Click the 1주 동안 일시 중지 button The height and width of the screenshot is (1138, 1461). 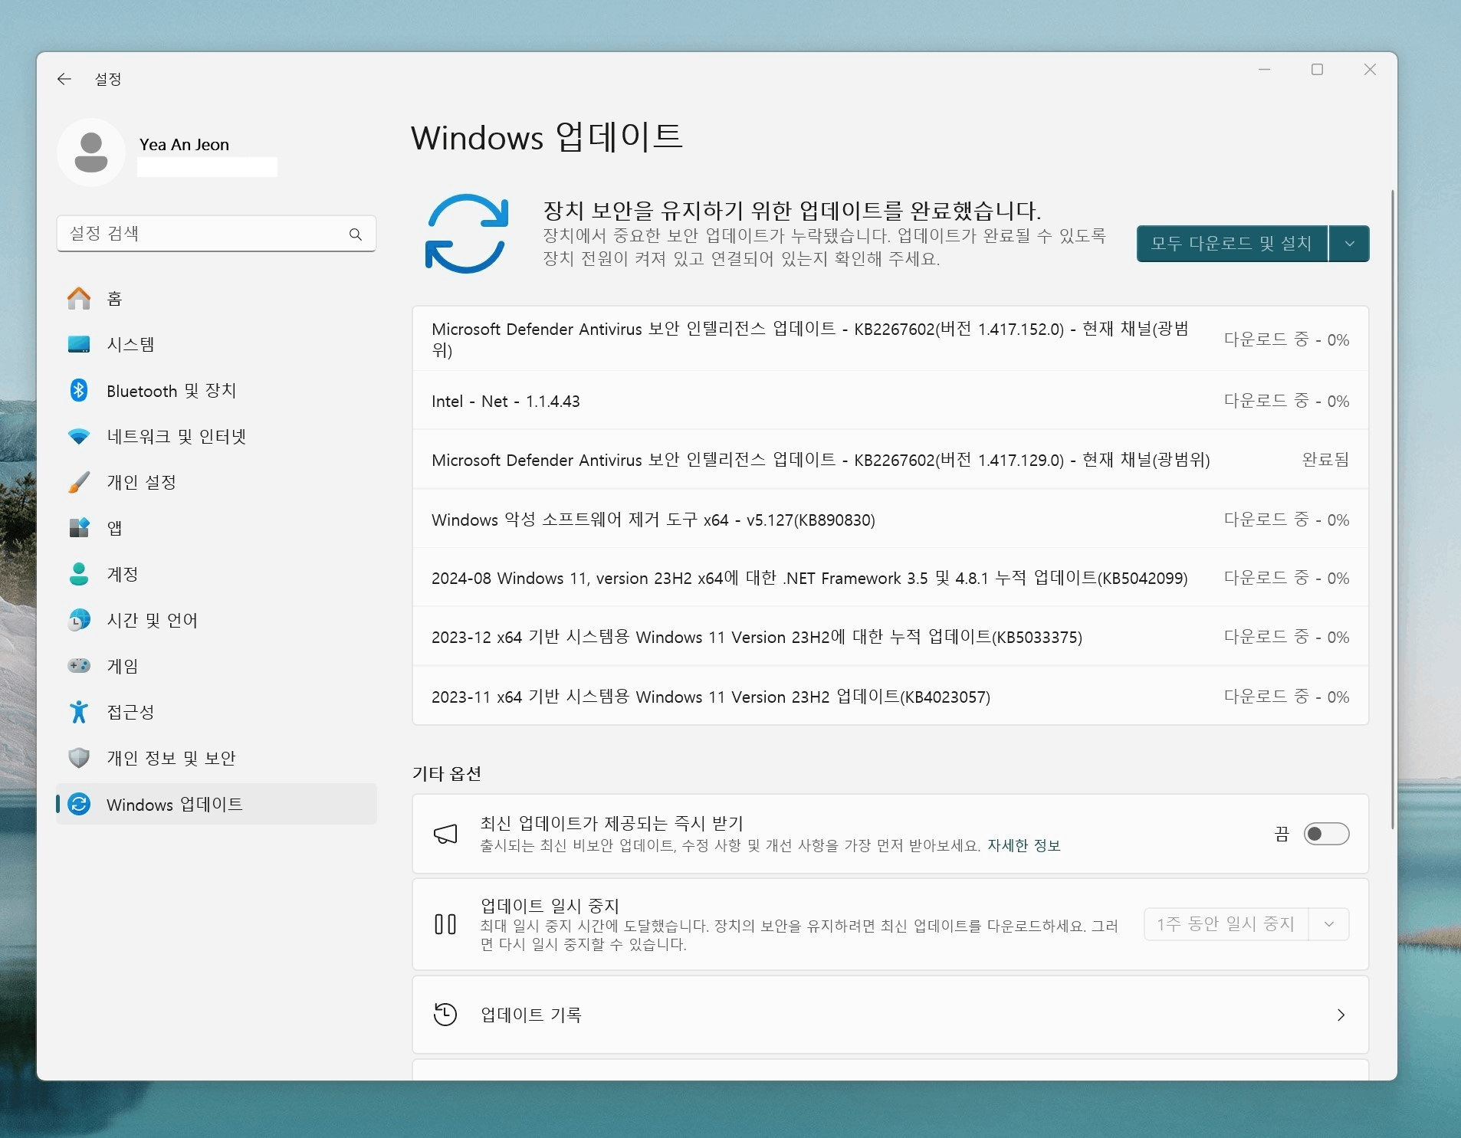[x=1226, y=924]
